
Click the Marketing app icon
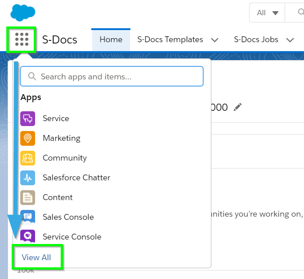tap(28, 138)
